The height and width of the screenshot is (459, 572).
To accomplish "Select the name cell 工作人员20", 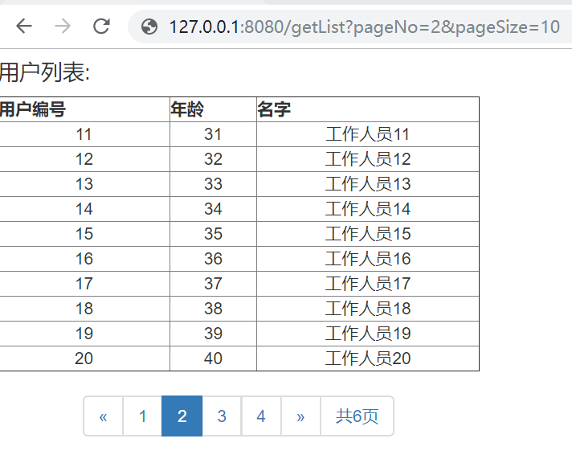I will tap(368, 359).
